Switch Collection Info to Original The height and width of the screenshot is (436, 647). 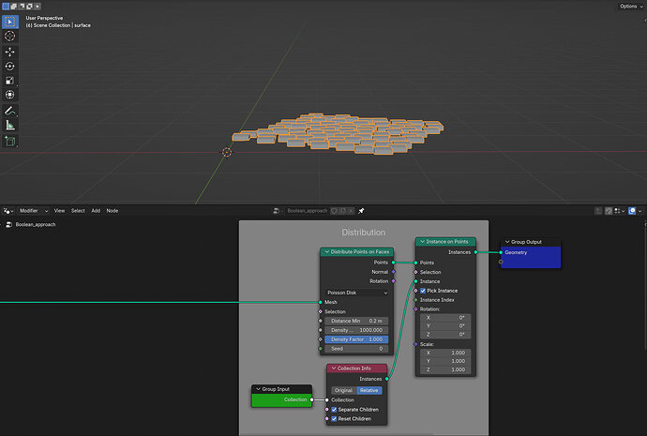pyautogui.click(x=344, y=390)
